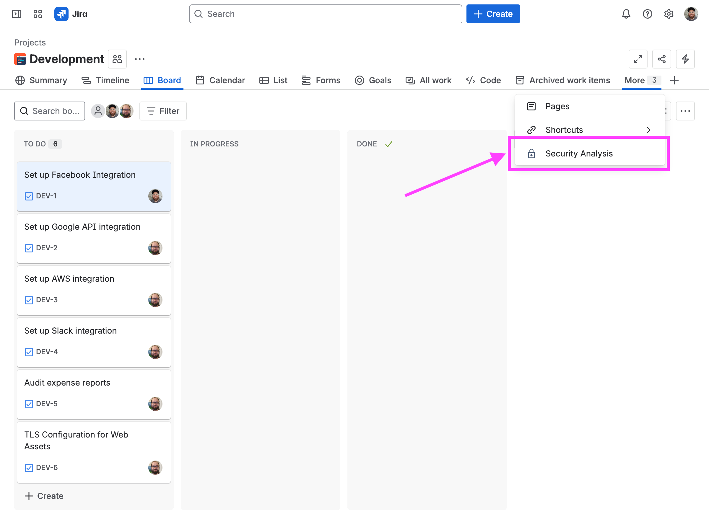
Task: Toggle the unassigned user avatar filter
Action: click(98, 111)
